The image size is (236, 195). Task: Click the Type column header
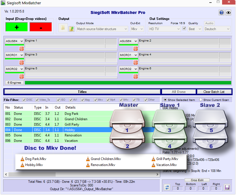38,107
